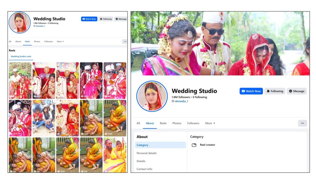
Task: Open the About tab in the left panel
Action: (18, 41)
